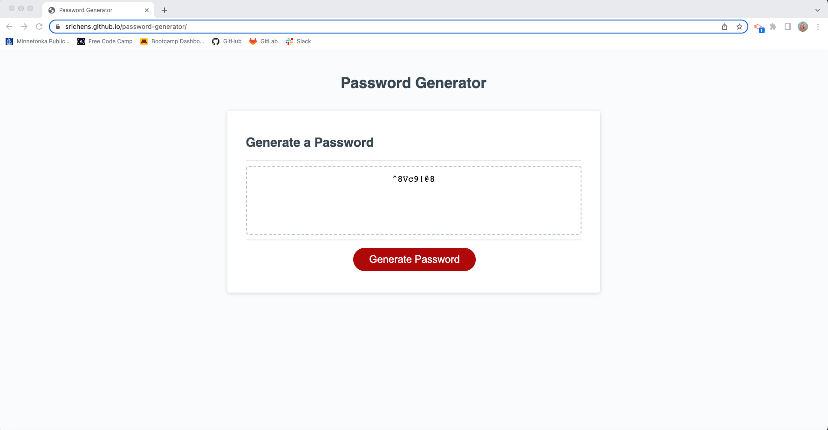The image size is (828, 430).
Task: Reload the current page
Action: click(39, 27)
